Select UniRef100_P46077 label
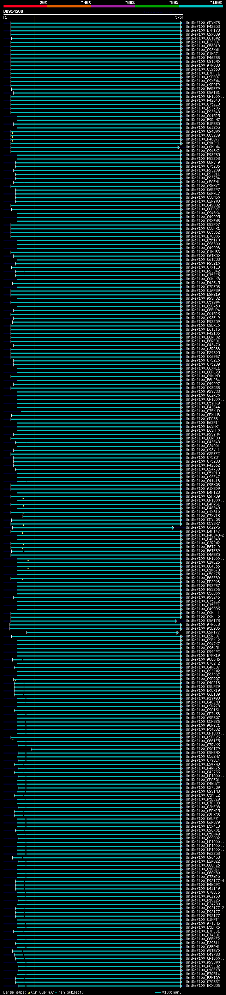226x995 pixels. [x=203, y=139]
